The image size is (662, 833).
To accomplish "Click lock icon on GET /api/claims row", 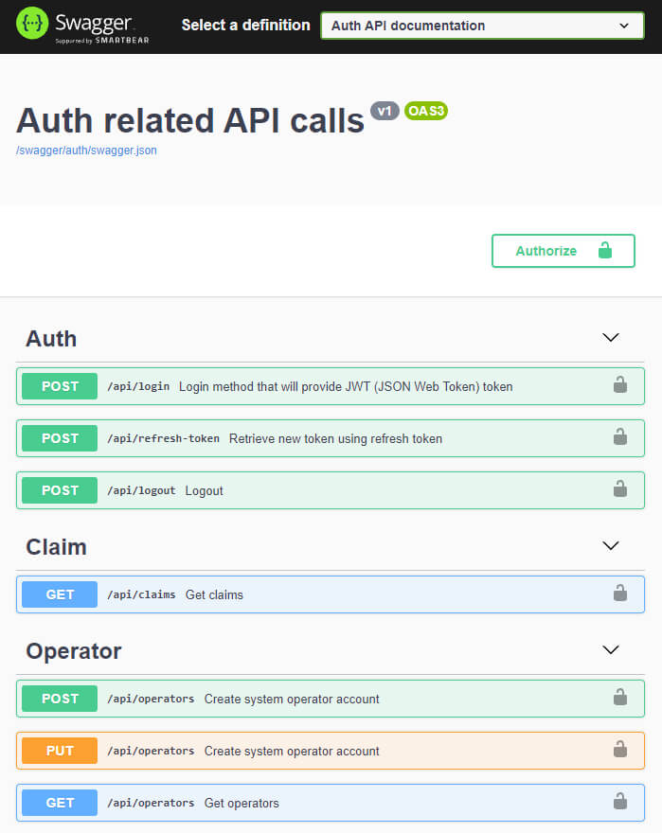I will (x=620, y=593).
